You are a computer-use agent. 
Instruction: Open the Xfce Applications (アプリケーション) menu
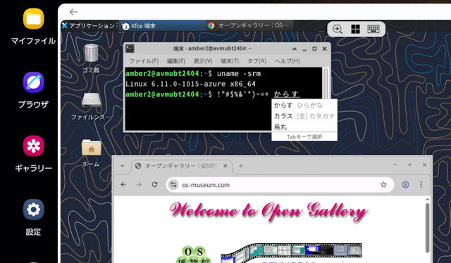tap(89, 25)
